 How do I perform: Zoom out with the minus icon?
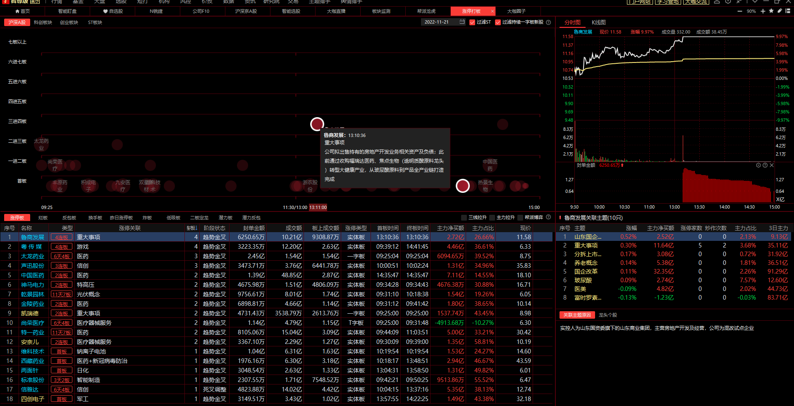pos(739,11)
